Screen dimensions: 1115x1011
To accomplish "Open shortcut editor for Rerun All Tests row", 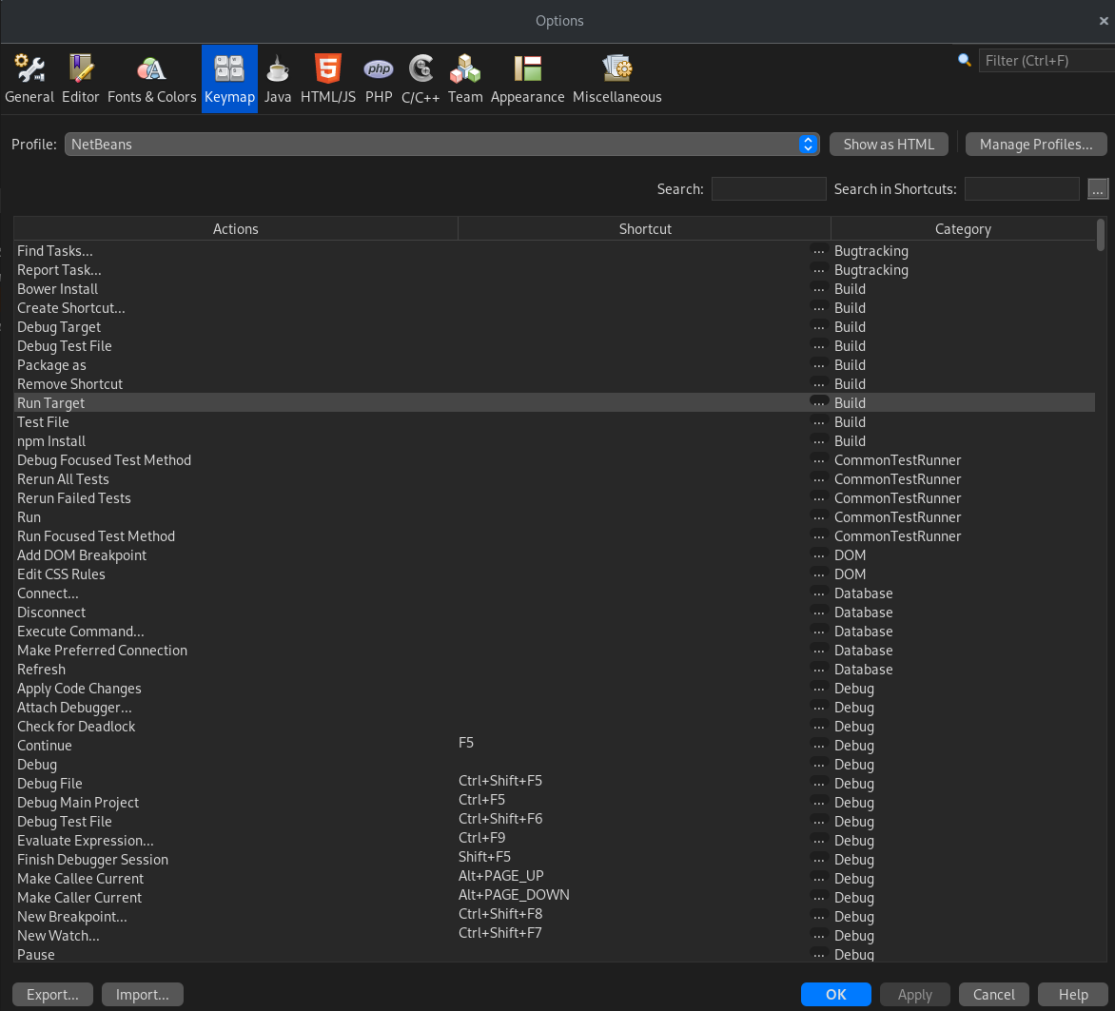I will [818, 479].
